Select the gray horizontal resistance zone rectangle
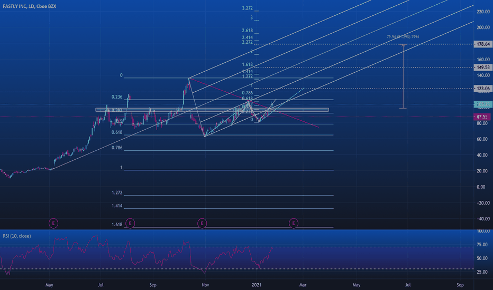 point(212,110)
